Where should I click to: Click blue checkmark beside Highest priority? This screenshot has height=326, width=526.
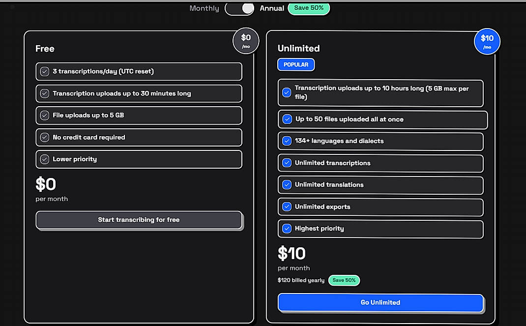pos(287,229)
